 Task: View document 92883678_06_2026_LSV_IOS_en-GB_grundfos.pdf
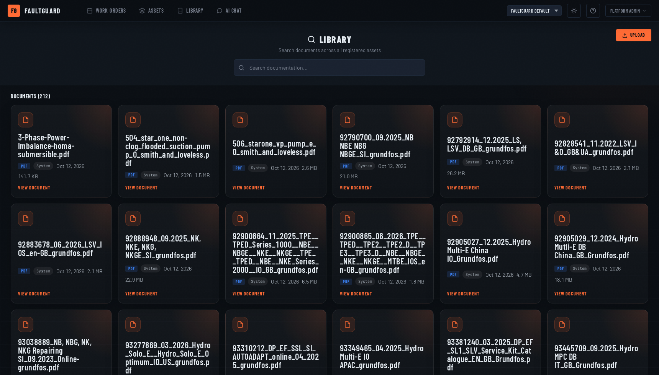coord(34,294)
